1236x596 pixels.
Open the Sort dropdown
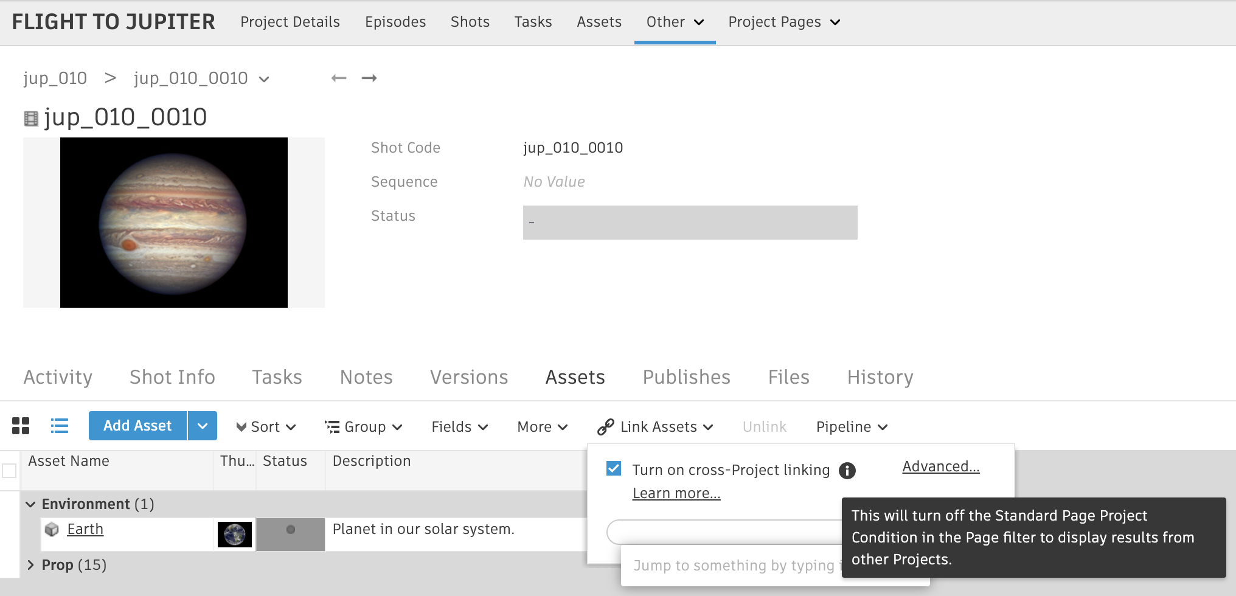click(266, 427)
